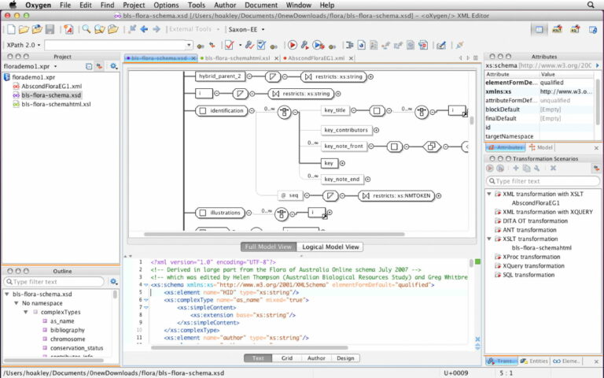Switch to the Model tab in Attributes panel

tap(541, 147)
